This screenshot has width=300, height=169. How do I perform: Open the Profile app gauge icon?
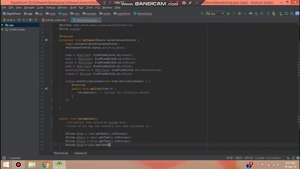click(x=251, y=14)
